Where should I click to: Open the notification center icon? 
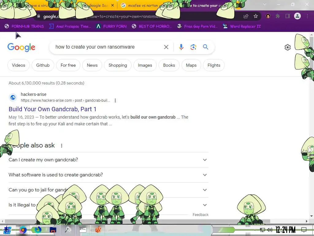coord(304,230)
